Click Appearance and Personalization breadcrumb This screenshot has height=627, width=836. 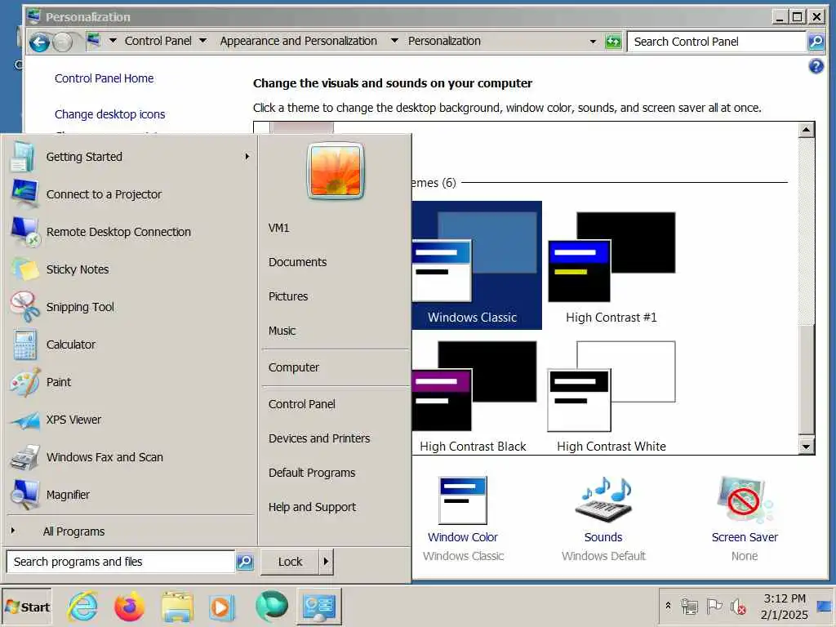(x=299, y=41)
